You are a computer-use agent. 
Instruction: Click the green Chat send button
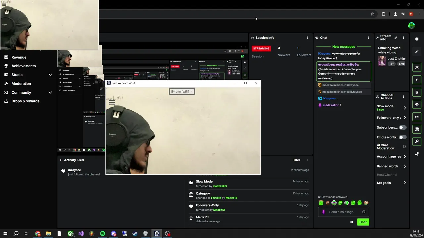click(x=363, y=222)
